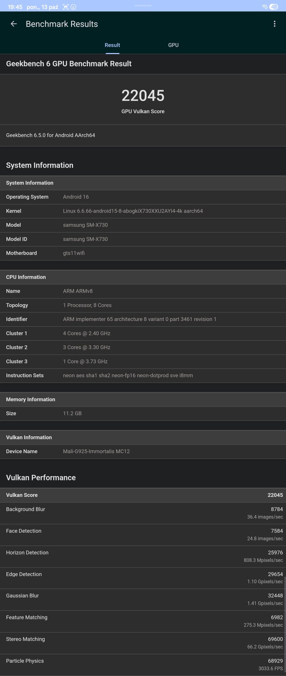Tap the back arrow icon
This screenshot has width=286, height=676.
[14, 24]
